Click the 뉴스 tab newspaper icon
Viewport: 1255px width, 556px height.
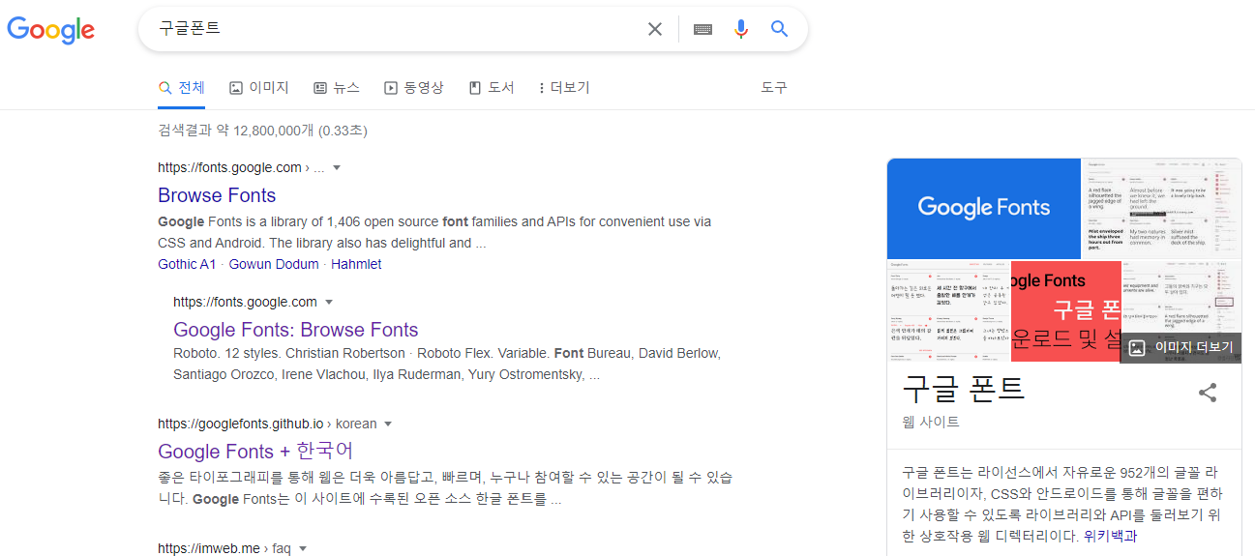coord(320,88)
